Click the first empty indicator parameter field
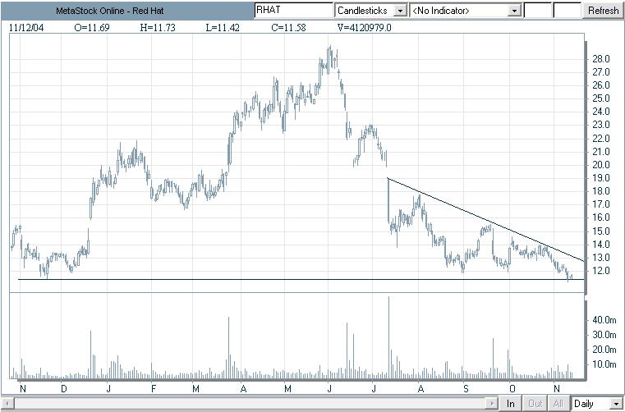Screen dimensions: 625x412 537,11
